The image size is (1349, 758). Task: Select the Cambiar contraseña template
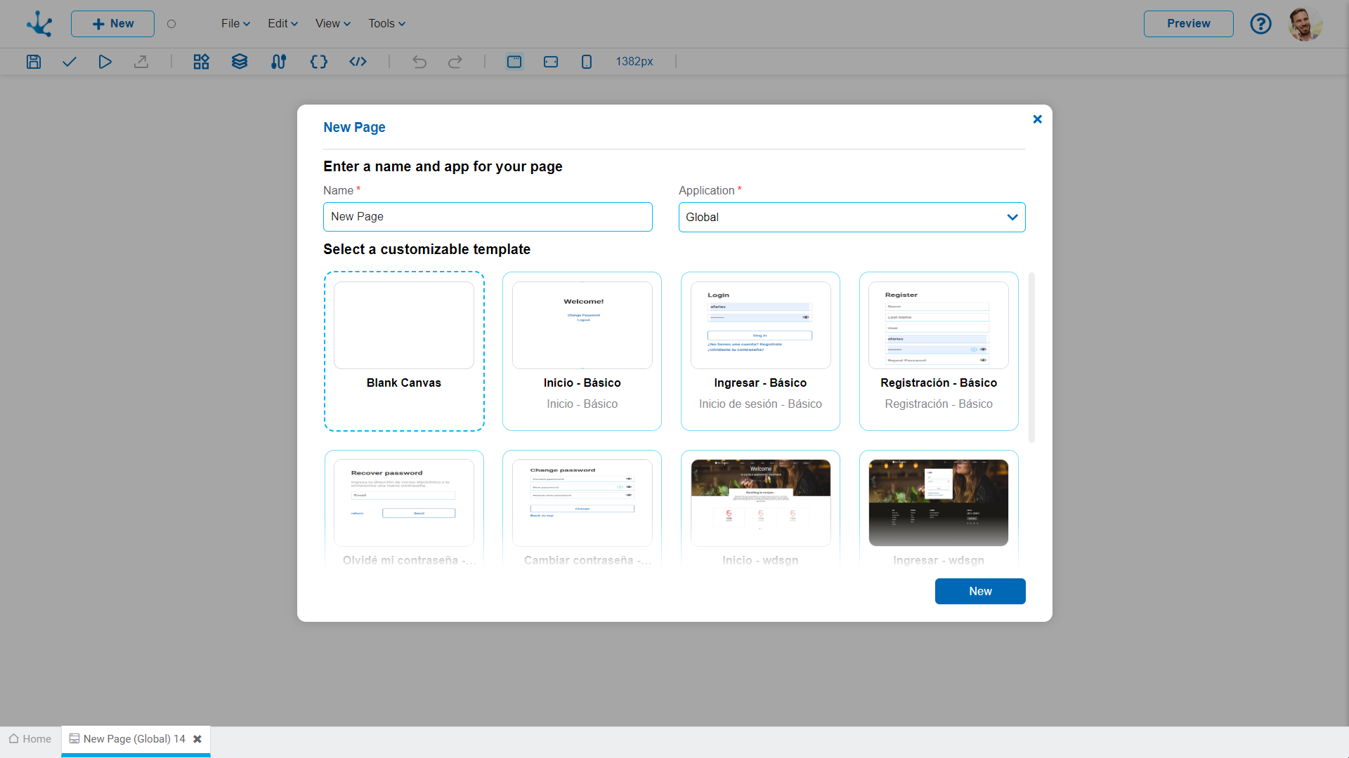pyautogui.click(x=582, y=510)
